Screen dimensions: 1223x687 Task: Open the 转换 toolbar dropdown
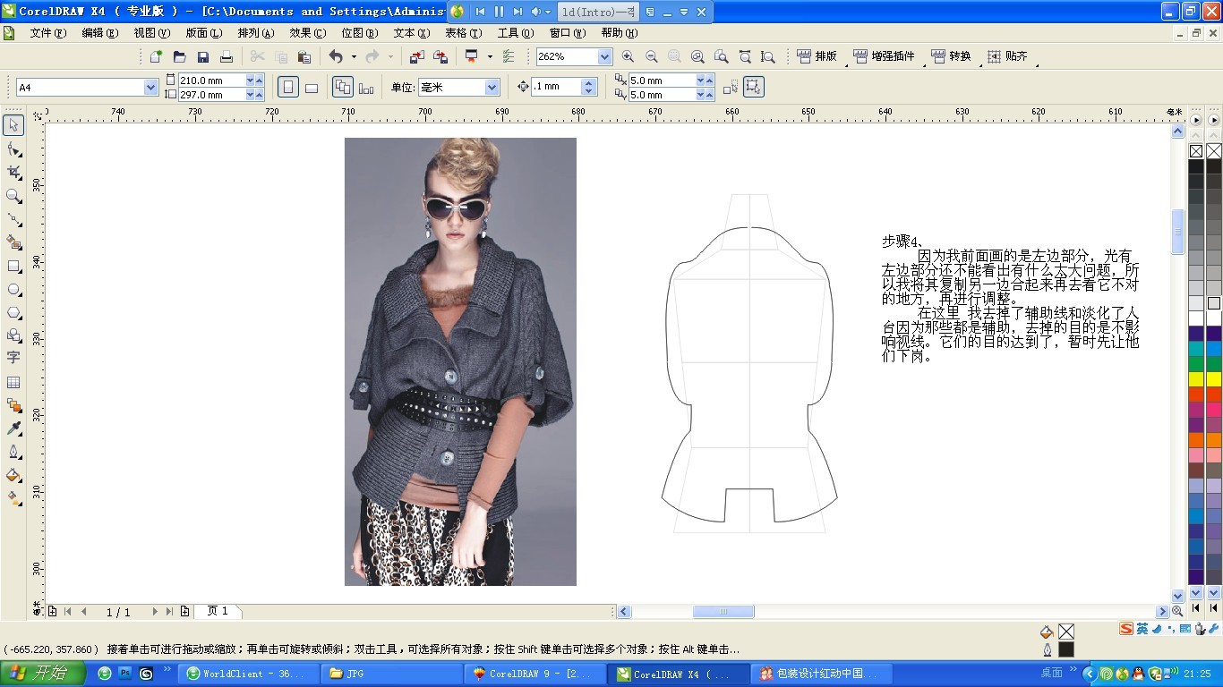[952, 56]
